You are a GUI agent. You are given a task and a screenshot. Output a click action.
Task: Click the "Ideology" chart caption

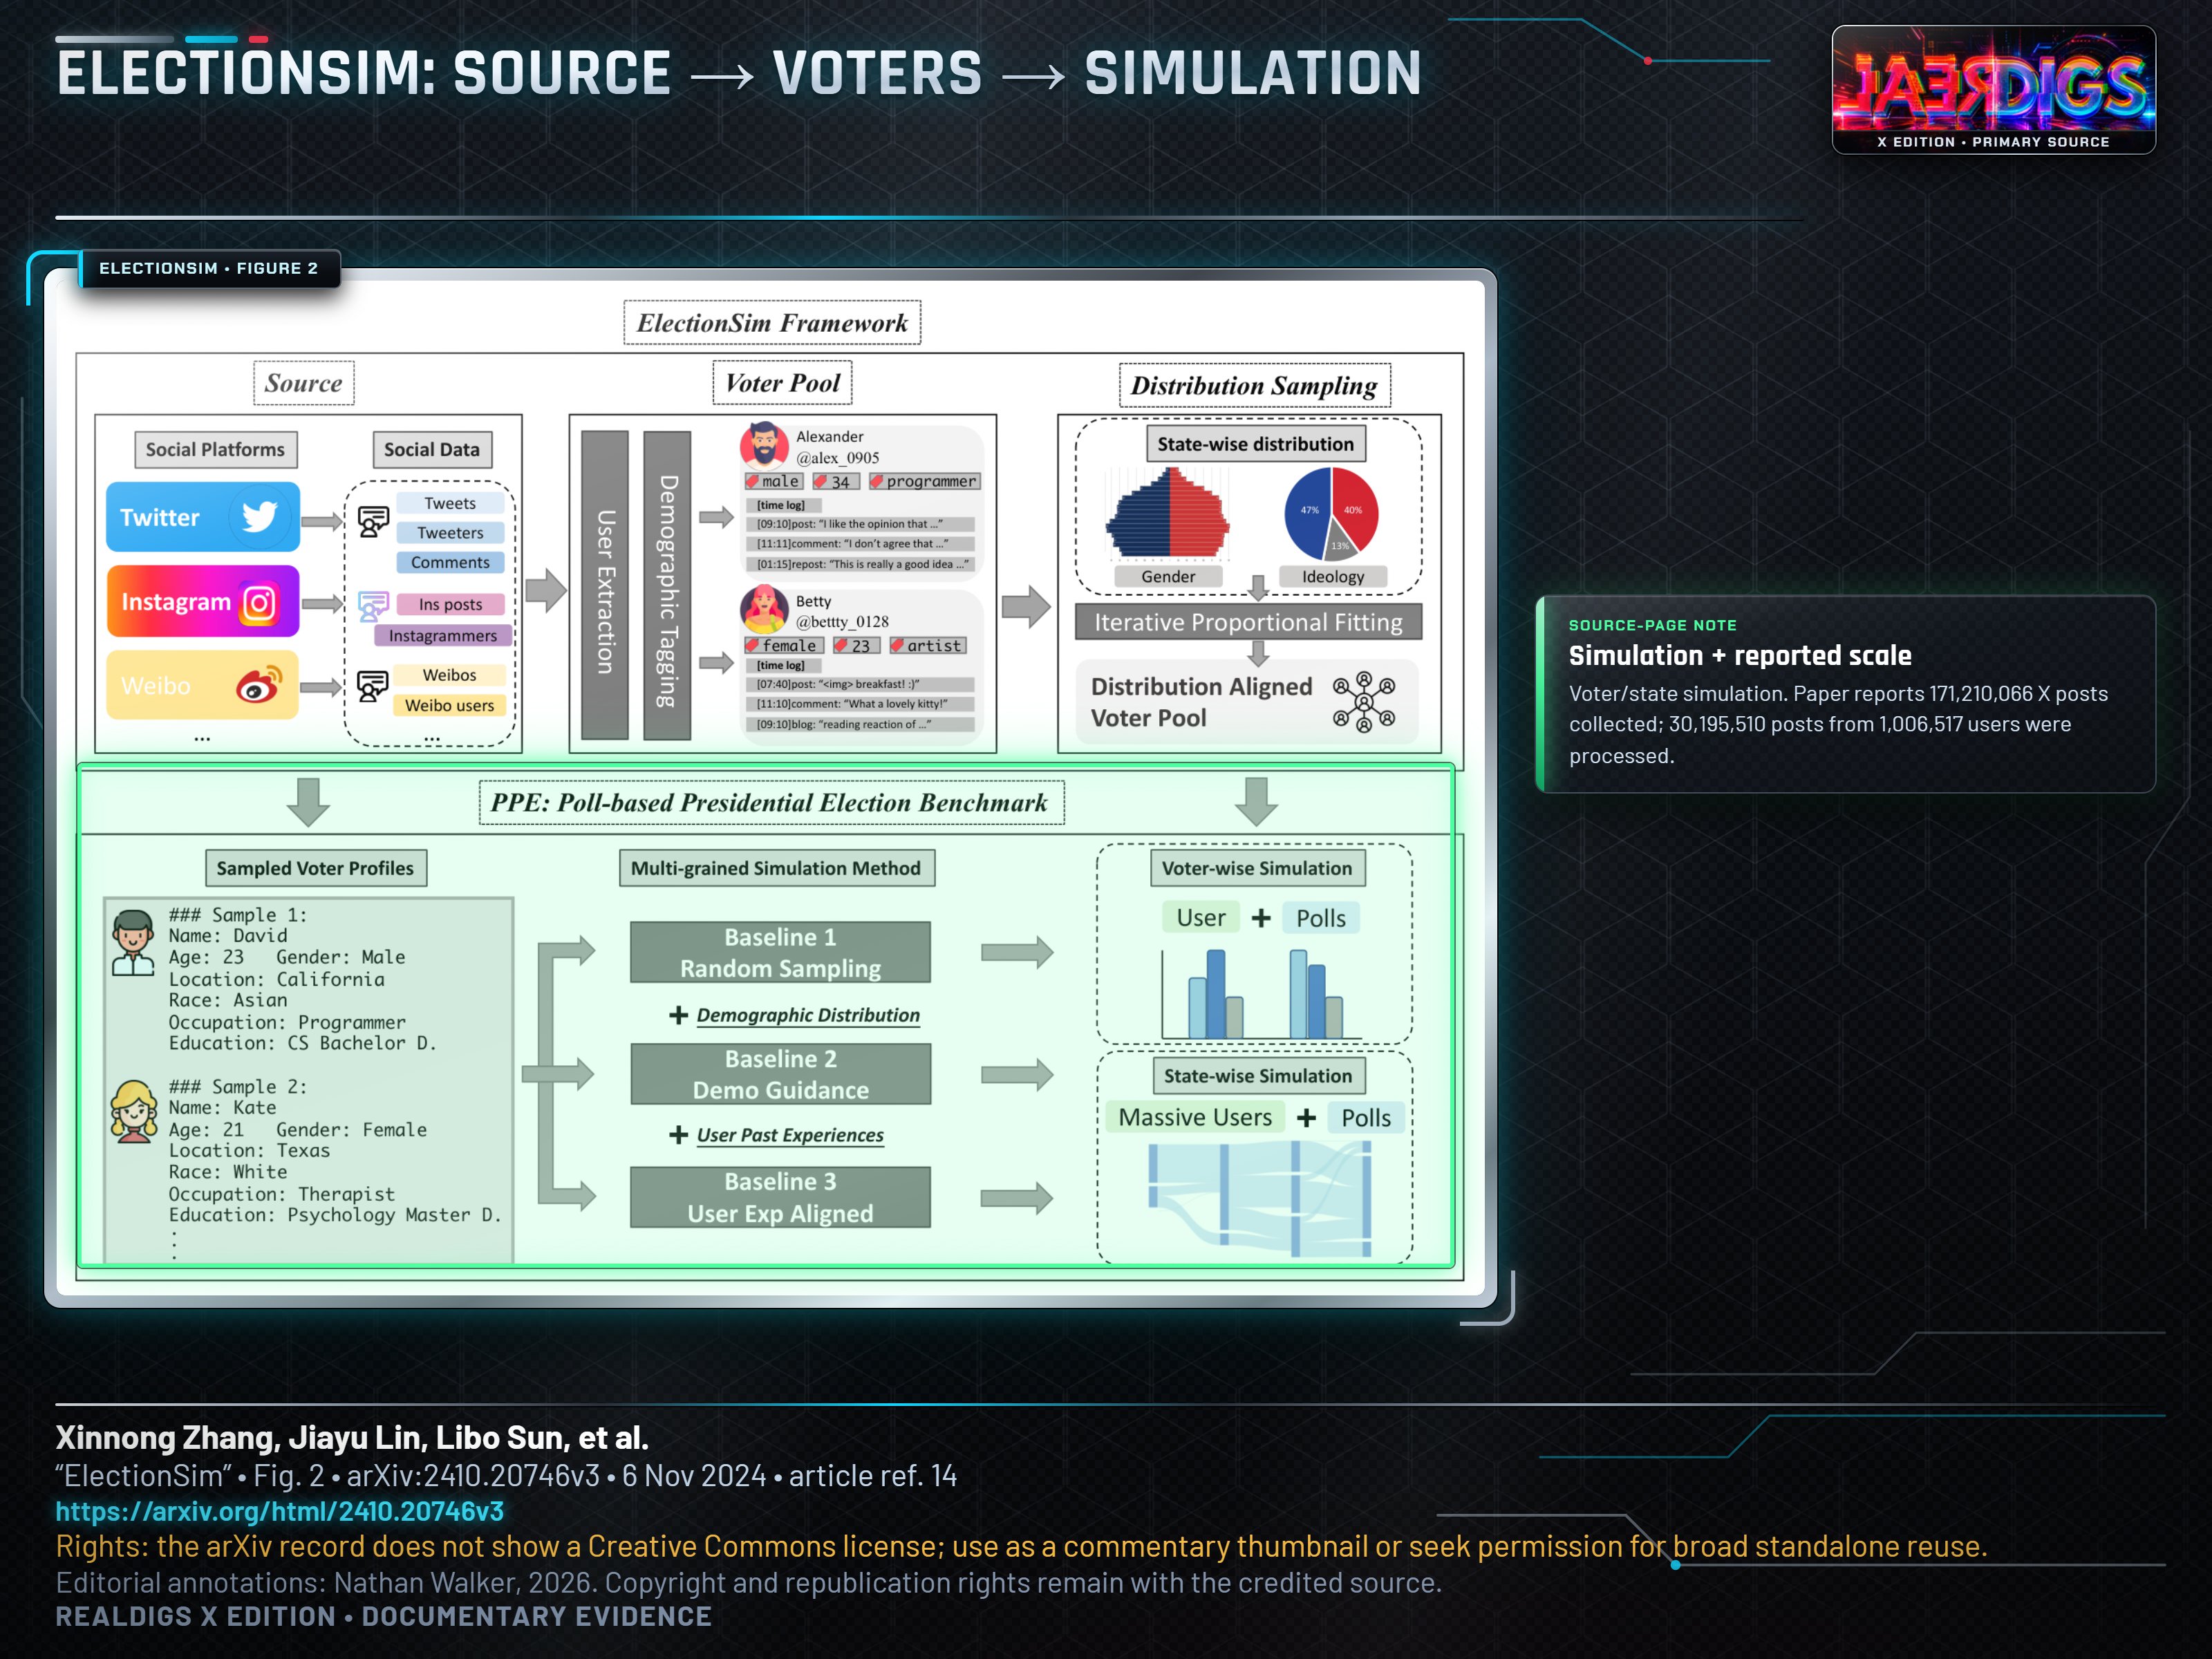1333,576
